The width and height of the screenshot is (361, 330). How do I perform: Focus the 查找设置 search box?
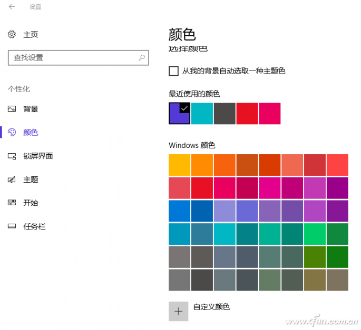tap(74, 57)
